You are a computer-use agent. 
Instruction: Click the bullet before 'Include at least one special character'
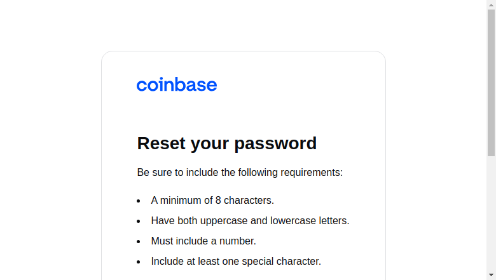pos(138,262)
